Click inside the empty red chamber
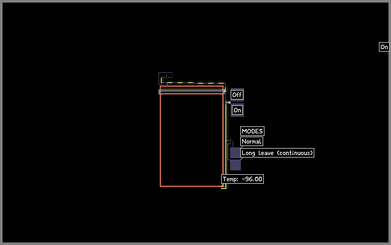 tap(192, 140)
